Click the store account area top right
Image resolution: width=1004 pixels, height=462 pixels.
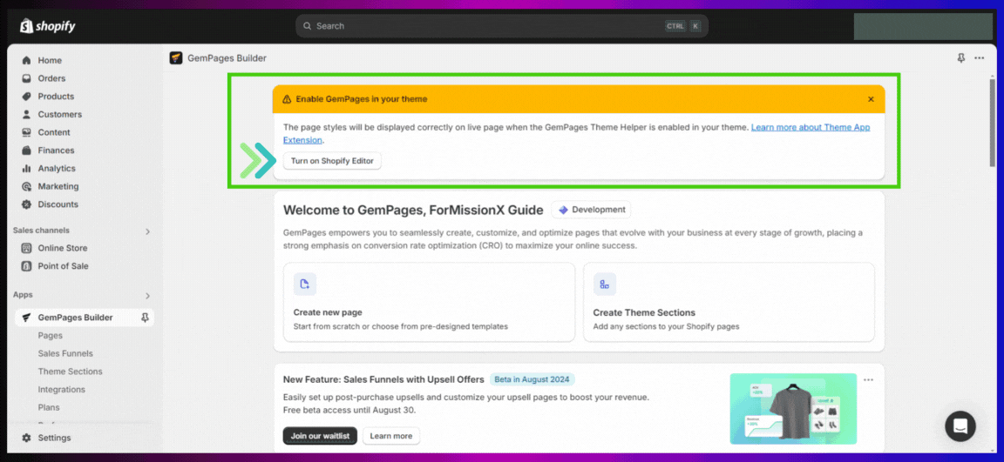(923, 26)
